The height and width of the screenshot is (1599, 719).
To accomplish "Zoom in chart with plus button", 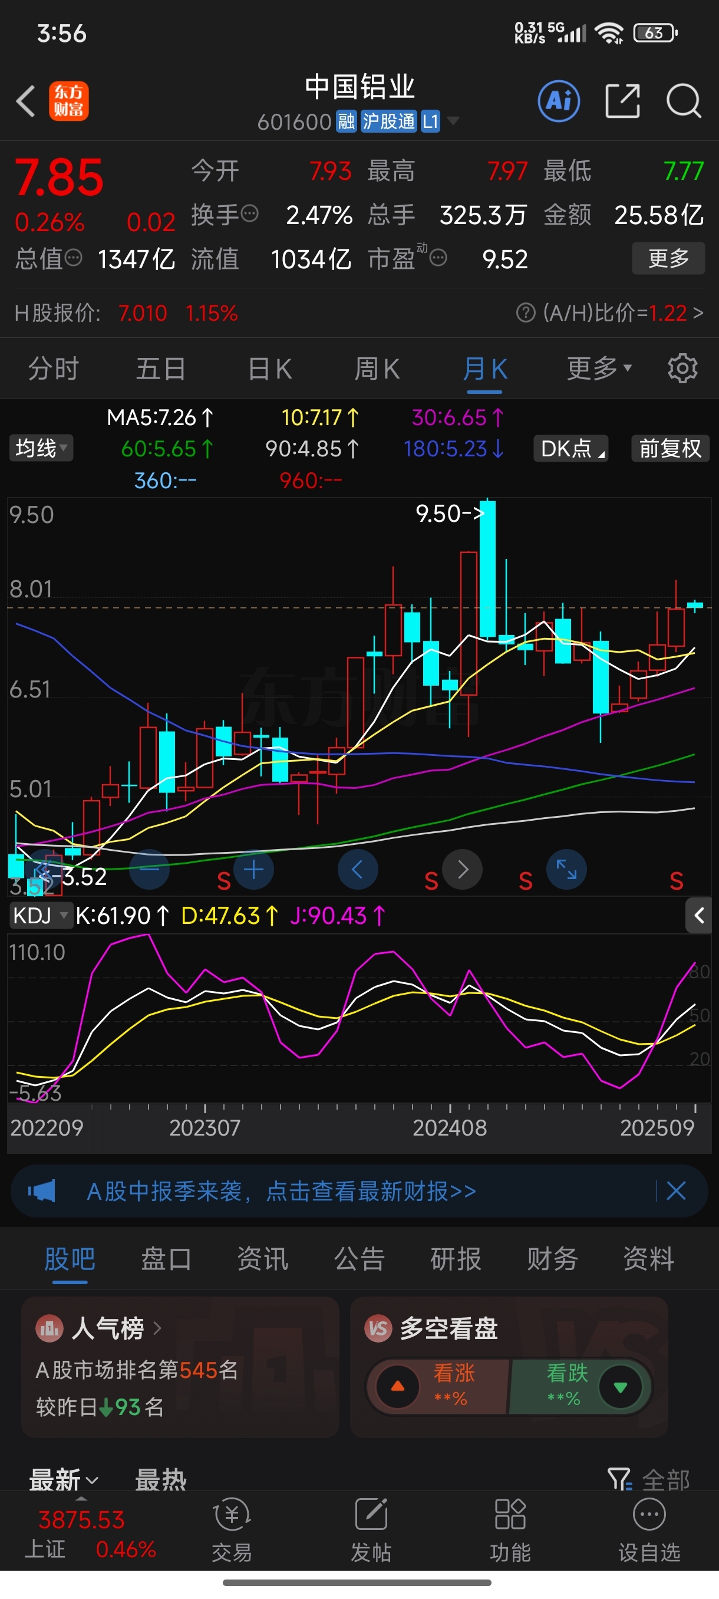I will point(254,870).
